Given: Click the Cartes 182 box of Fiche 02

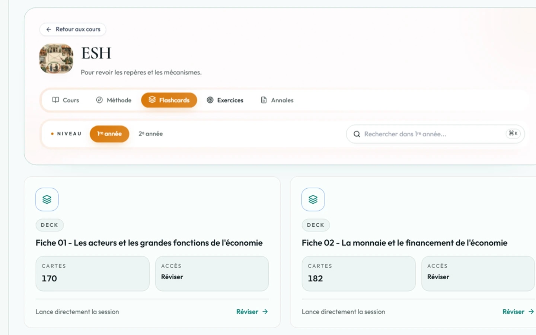Looking at the screenshot, I should (358, 274).
